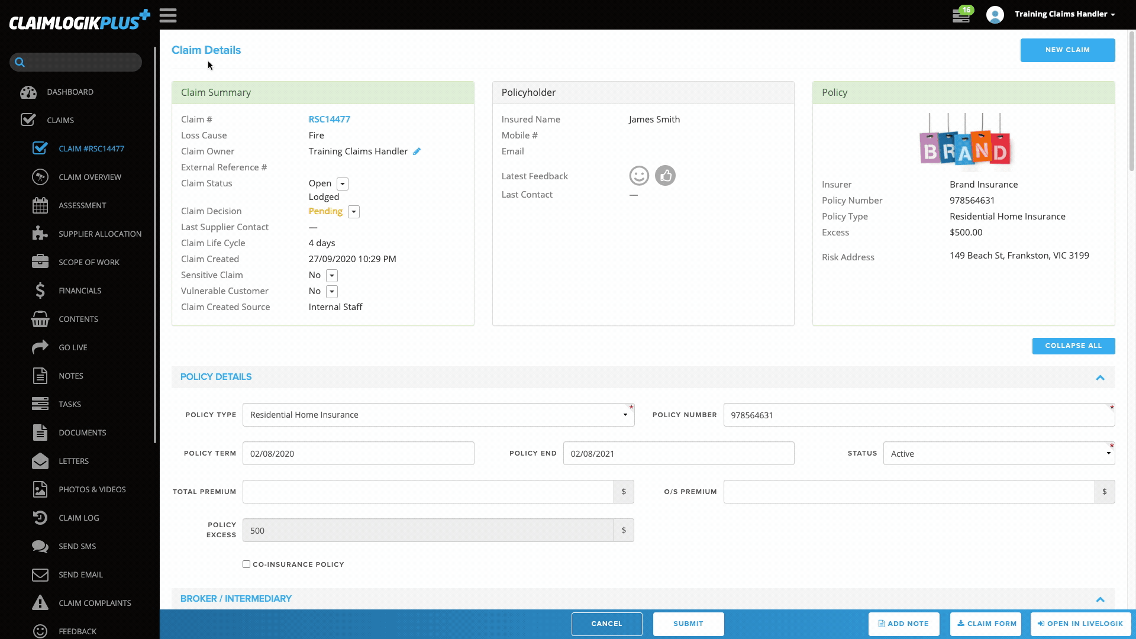1136x639 pixels.
Task: Click the New Claim button
Action: pos(1067,50)
